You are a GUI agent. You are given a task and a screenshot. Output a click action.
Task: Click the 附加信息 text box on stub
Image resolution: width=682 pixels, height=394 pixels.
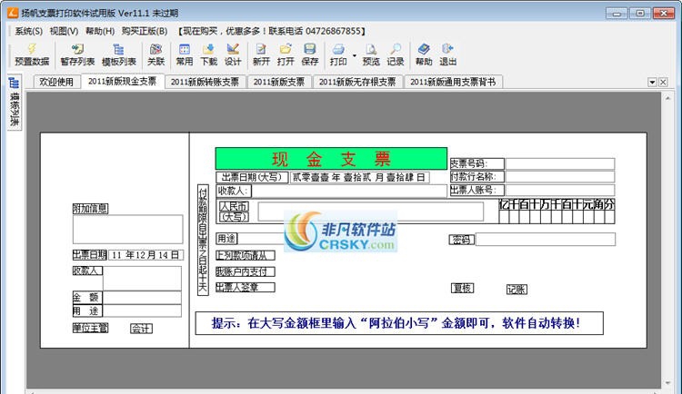[128, 229]
